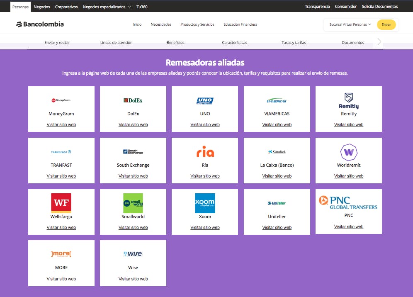Select Enviar y recibir tab

pyautogui.click(x=57, y=42)
